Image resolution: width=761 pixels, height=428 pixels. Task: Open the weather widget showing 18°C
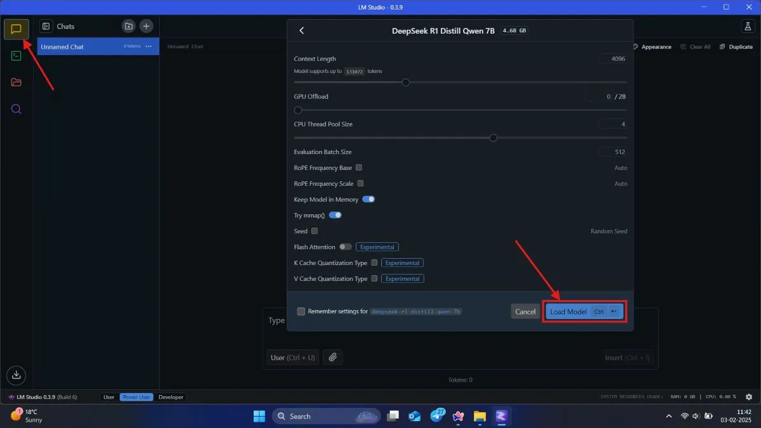(x=27, y=416)
